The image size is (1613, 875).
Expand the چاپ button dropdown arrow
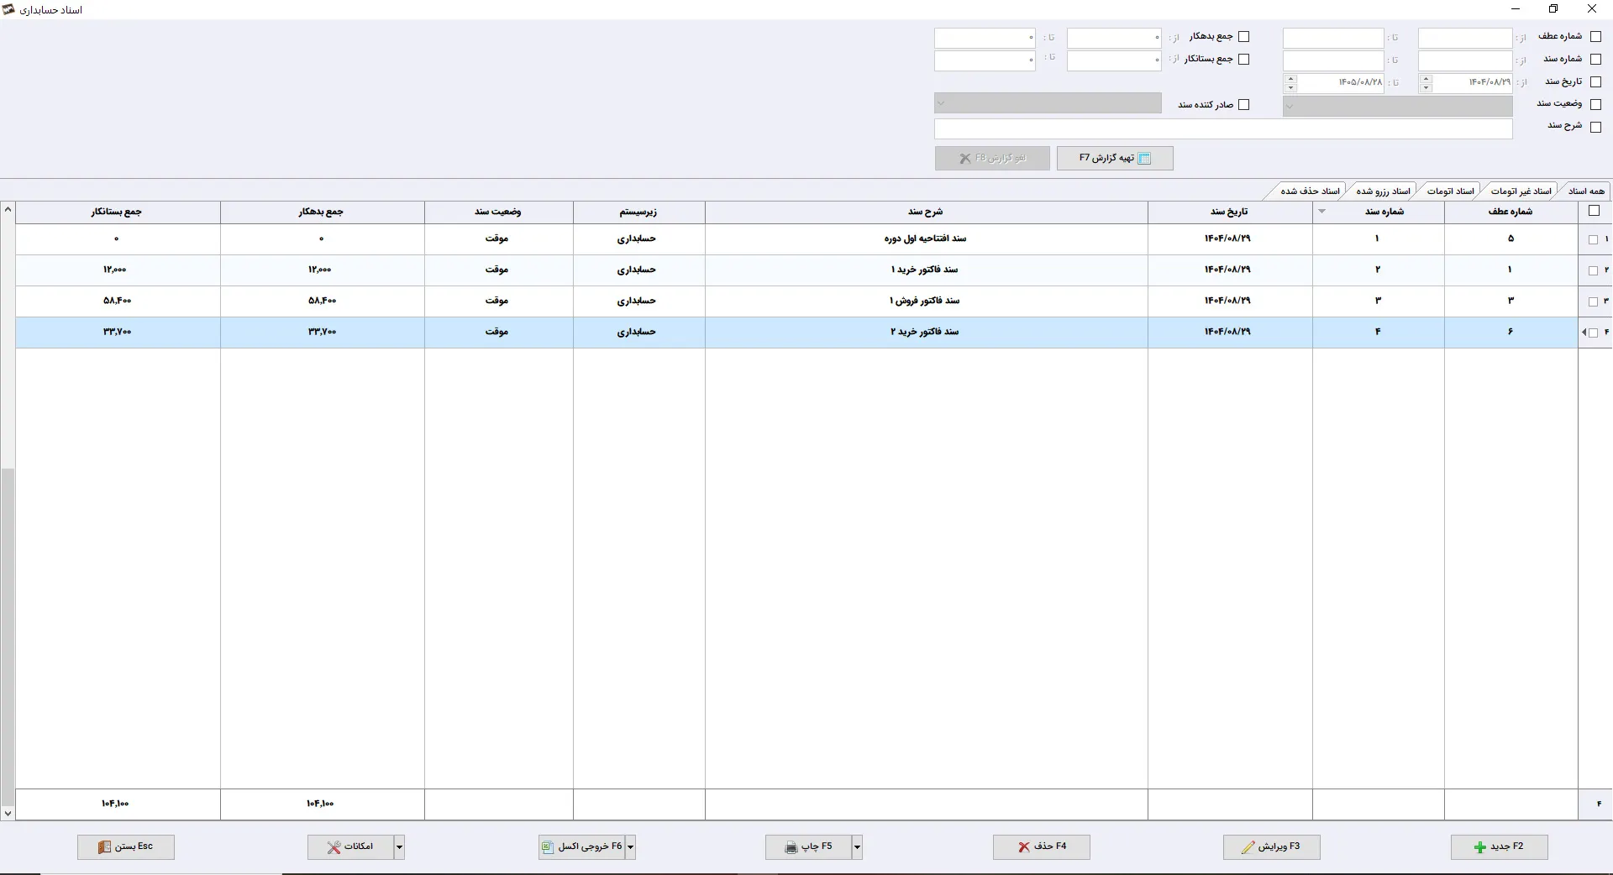tap(857, 847)
